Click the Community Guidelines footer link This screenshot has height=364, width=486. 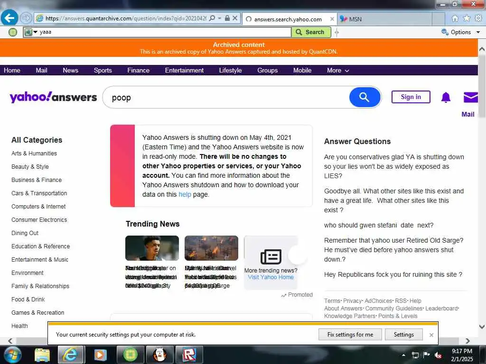pyautogui.click(x=393, y=309)
